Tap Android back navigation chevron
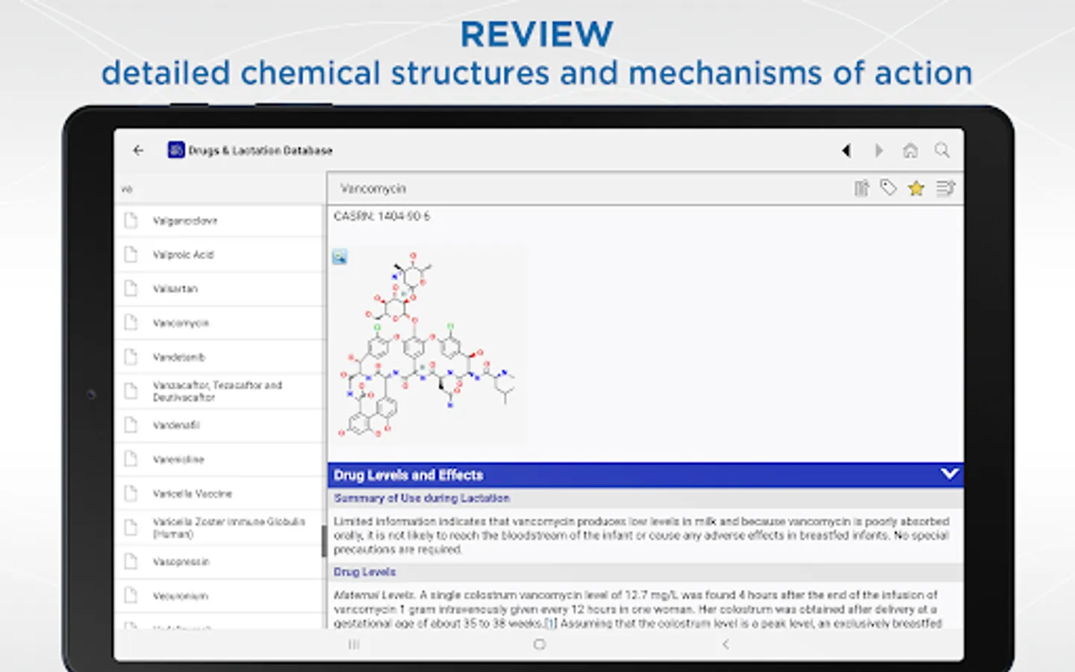This screenshot has height=672, width=1075. pos(725,644)
